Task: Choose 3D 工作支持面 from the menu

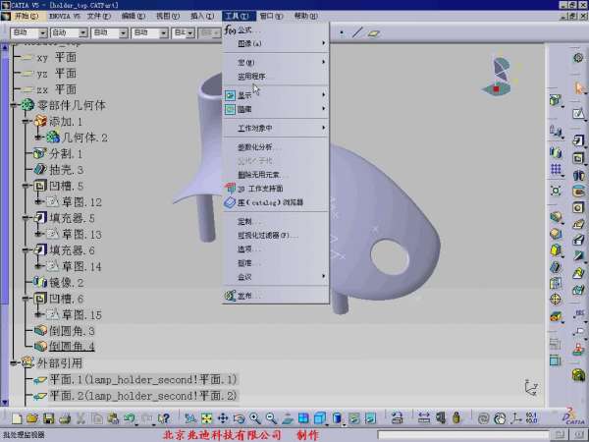Action: point(276,189)
